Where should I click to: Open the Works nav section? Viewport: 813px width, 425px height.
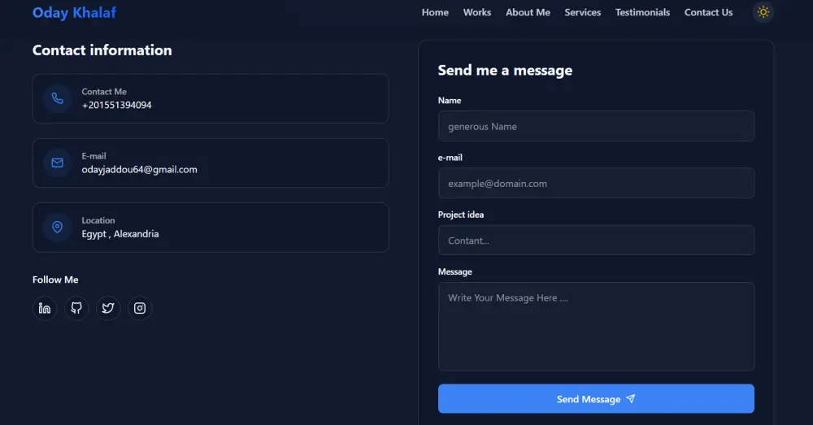[x=477, y=12]
